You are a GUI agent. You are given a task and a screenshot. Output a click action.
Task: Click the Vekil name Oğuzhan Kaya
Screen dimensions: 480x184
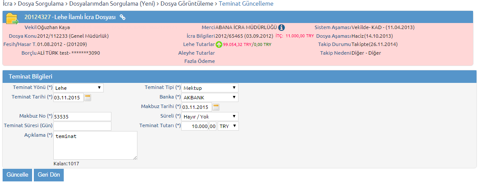[x=53, y=27]
